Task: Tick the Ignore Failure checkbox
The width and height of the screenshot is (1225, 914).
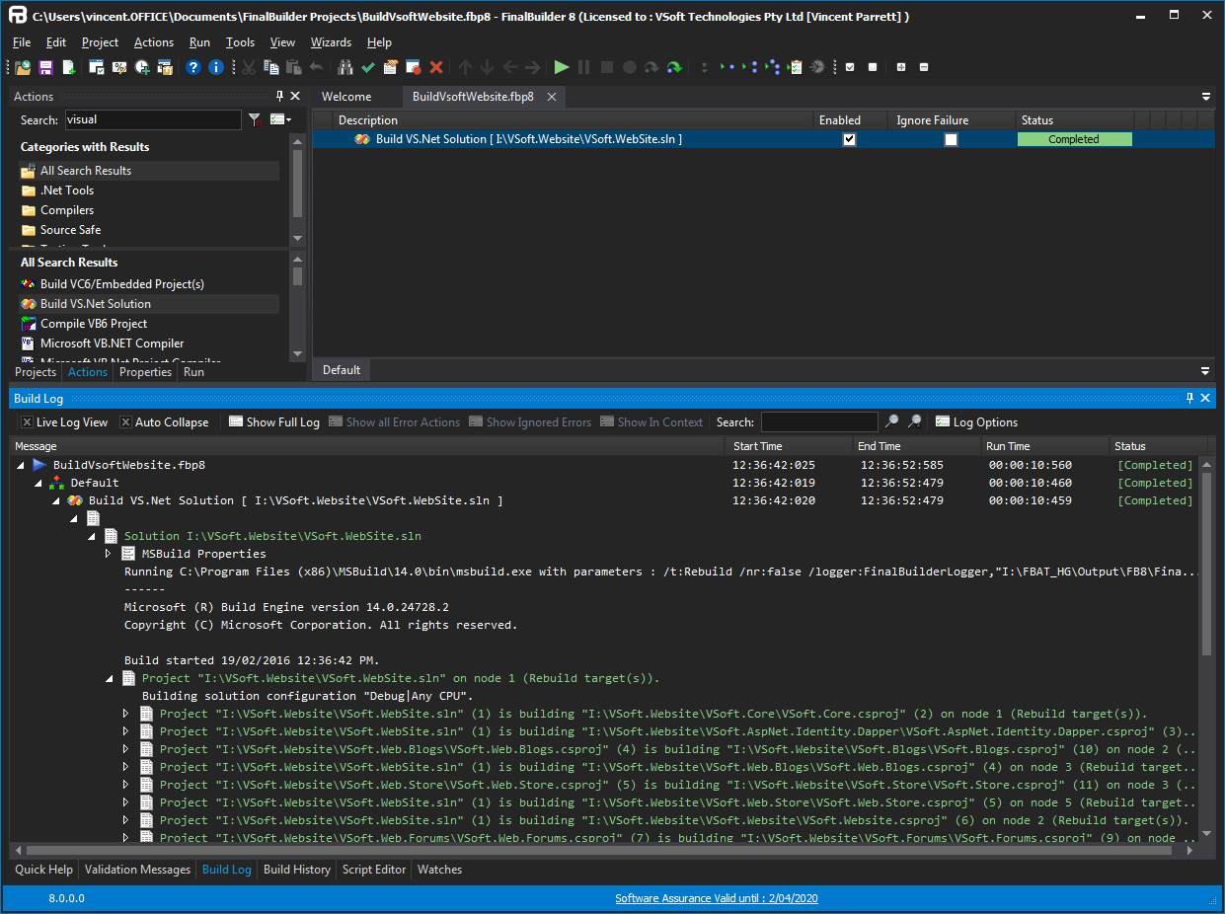Action: coord(951,139)
